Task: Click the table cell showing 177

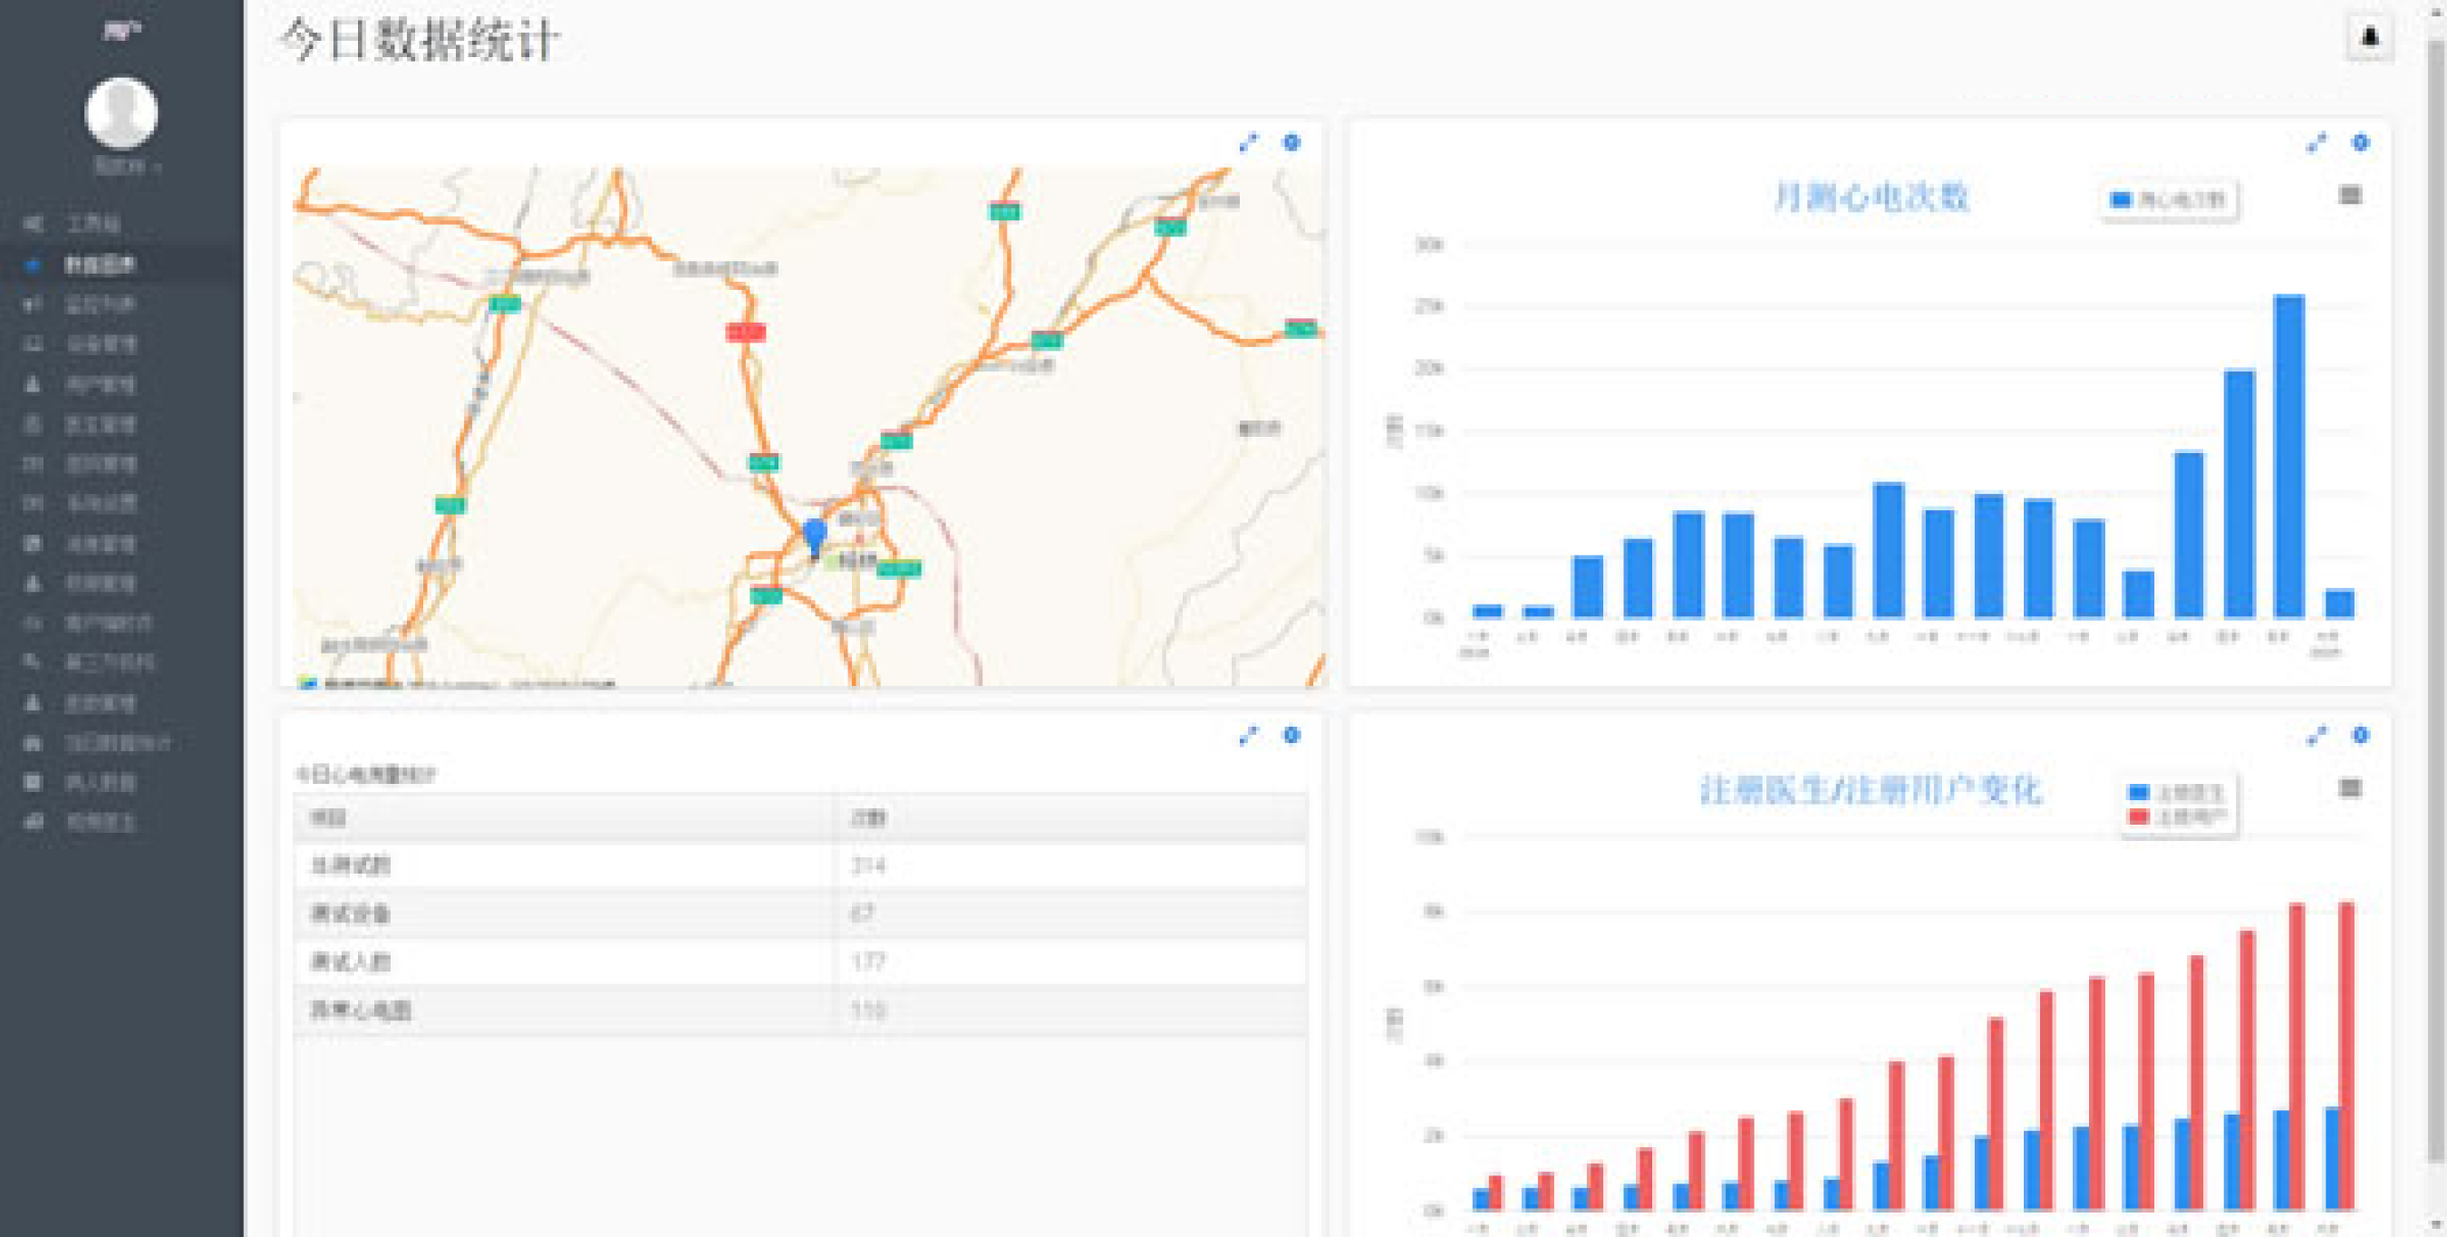Action: [1070, 962]
